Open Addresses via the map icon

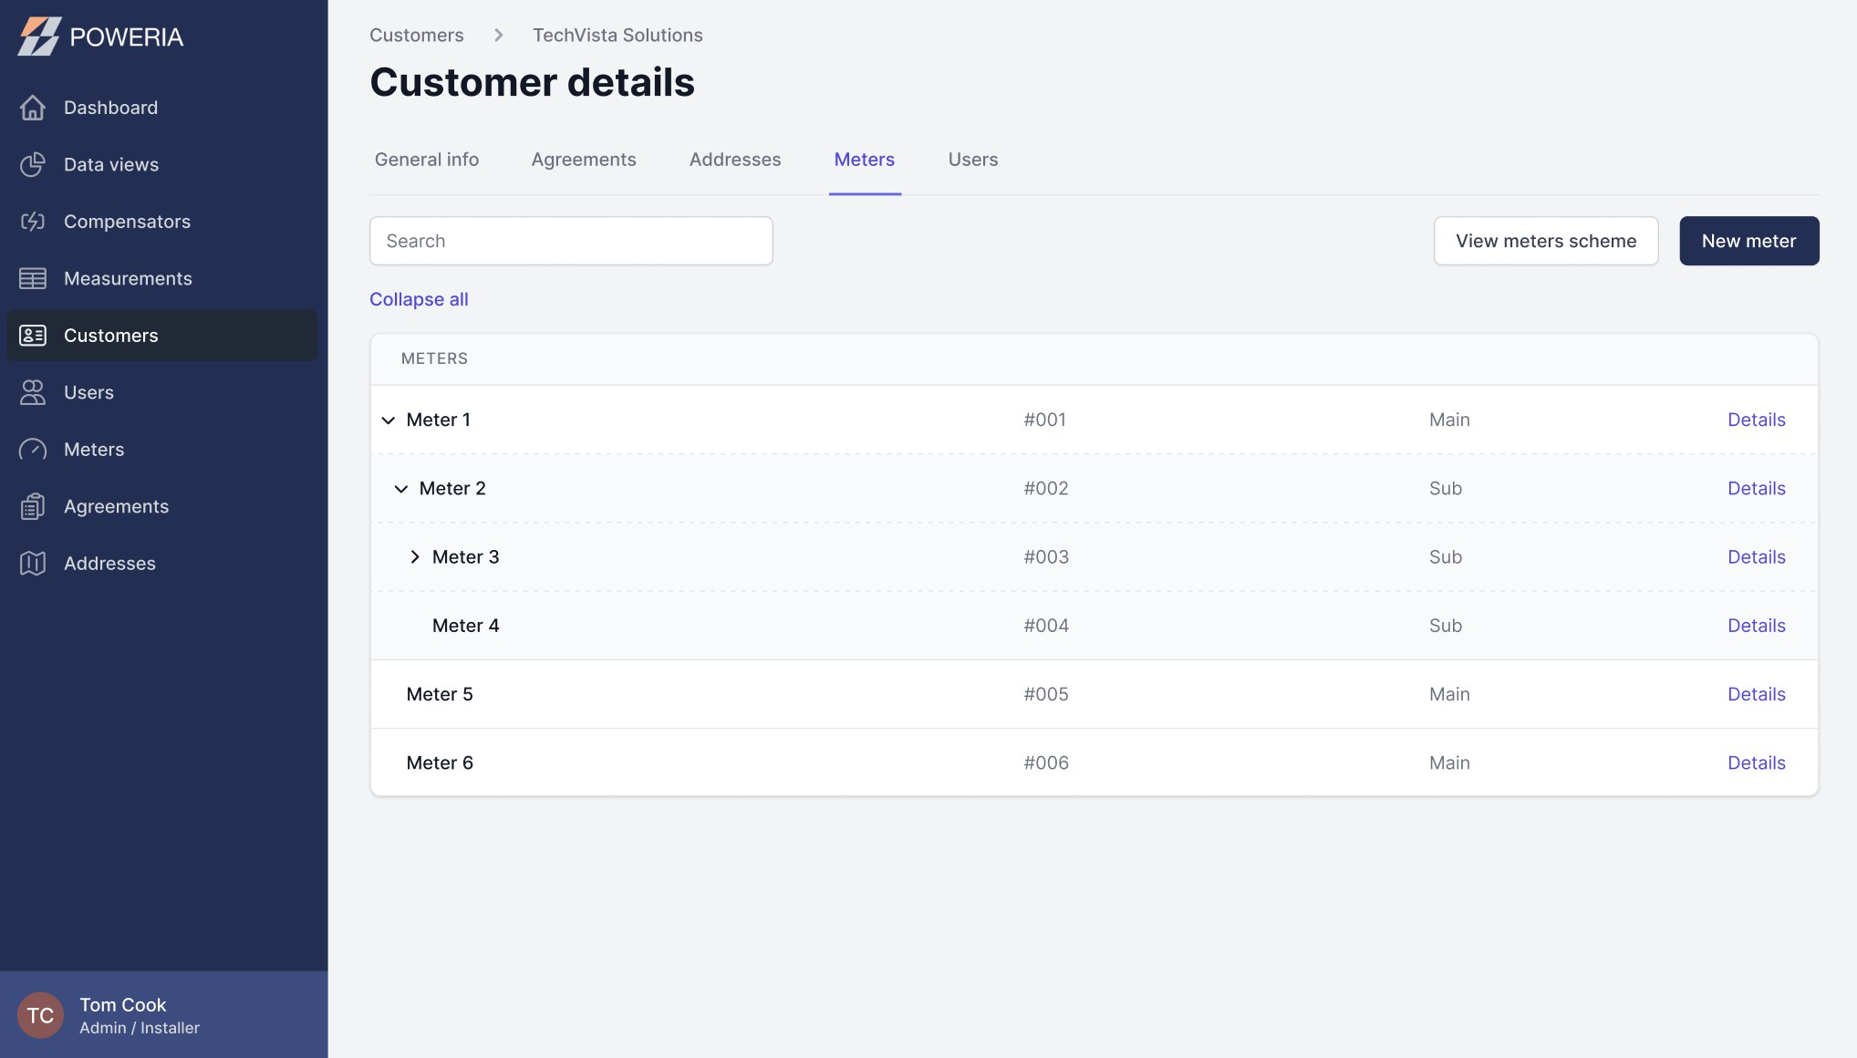(x=33, y=564)
